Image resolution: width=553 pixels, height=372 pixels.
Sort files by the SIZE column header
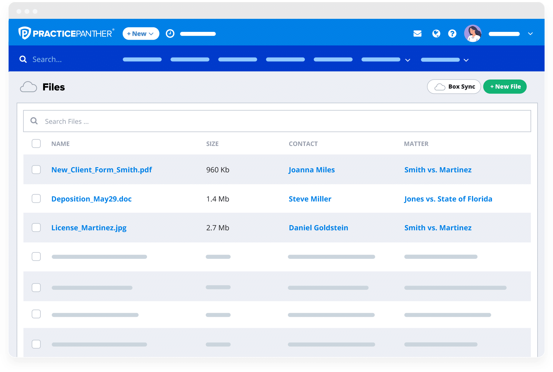(x=212, y=144)
